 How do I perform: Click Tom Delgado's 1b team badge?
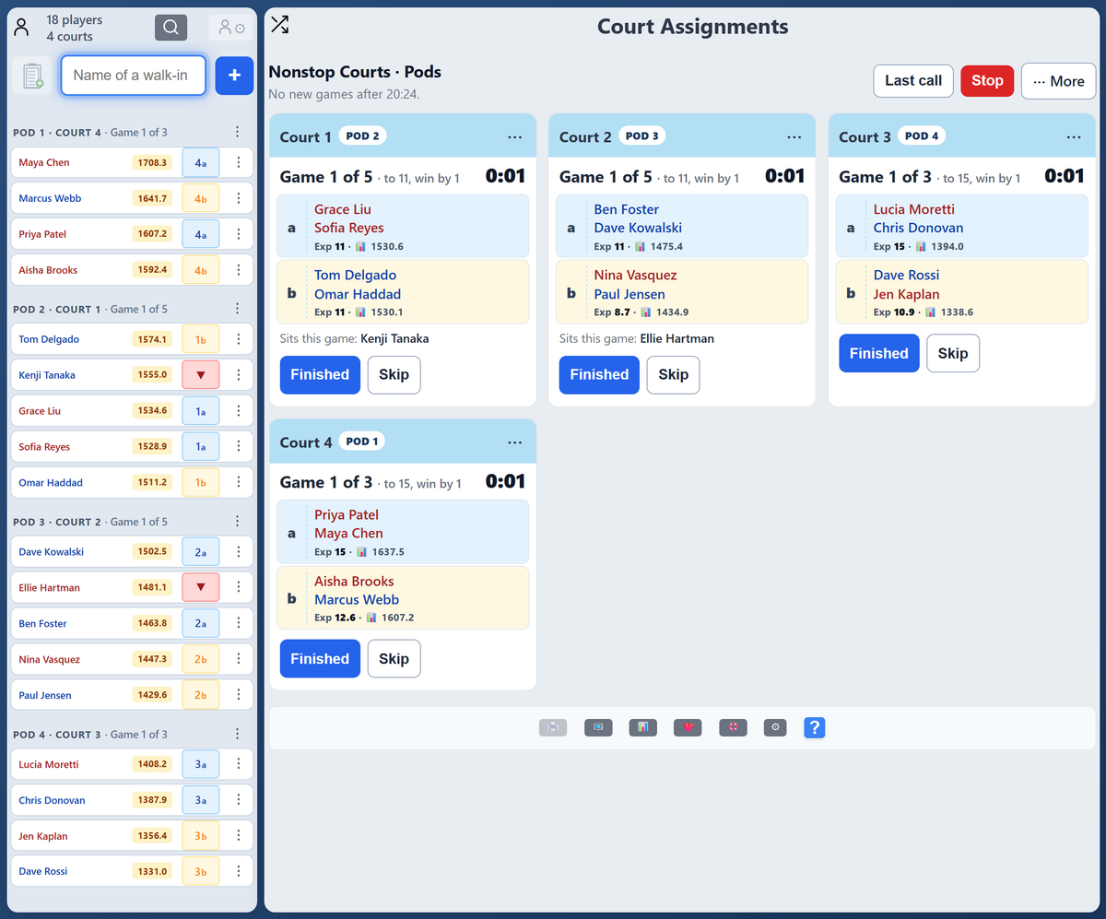tap(201, 339)
